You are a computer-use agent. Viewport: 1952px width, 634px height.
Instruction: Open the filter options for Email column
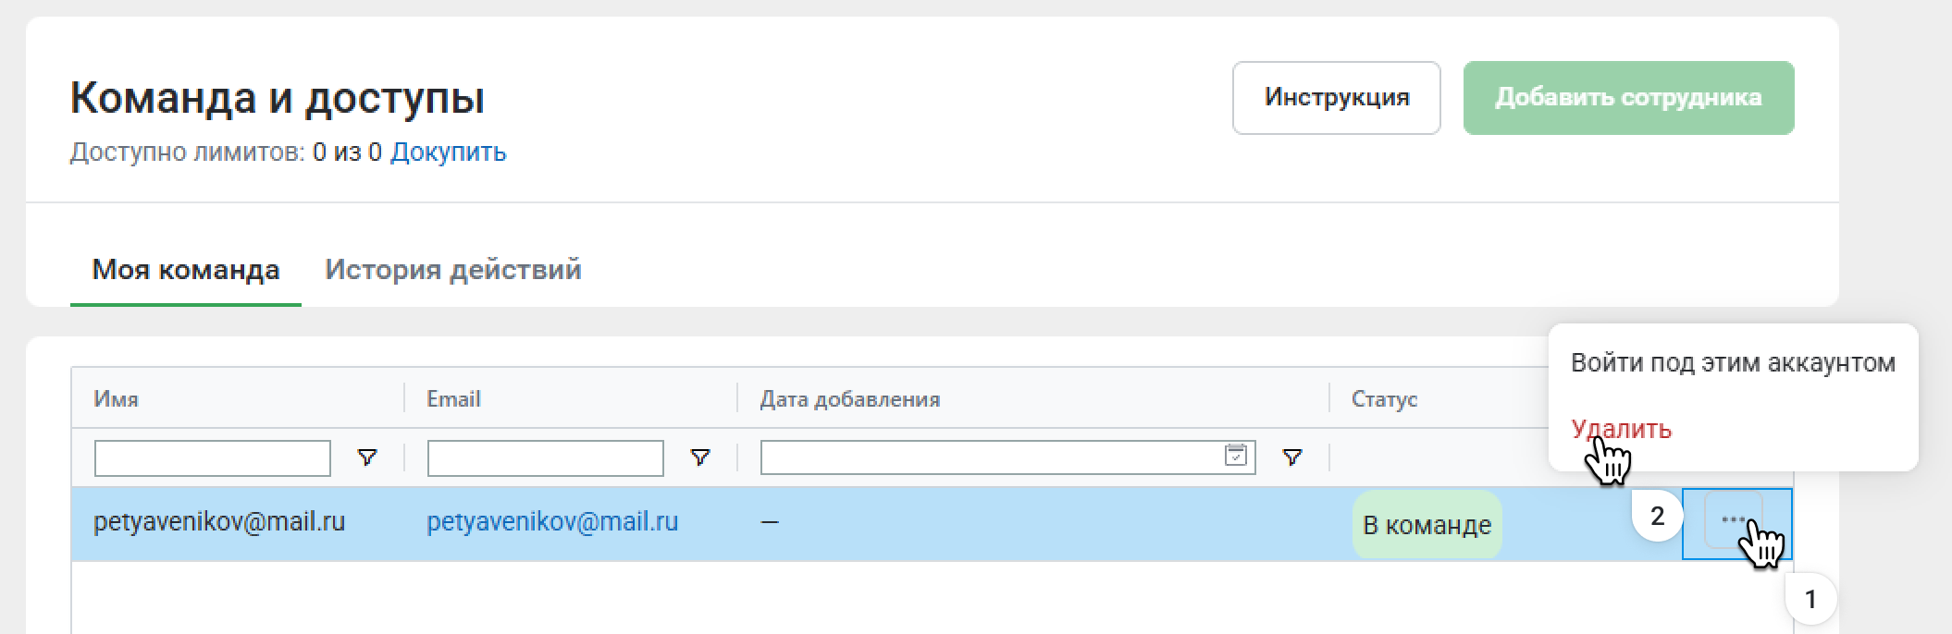click(700, 457)
